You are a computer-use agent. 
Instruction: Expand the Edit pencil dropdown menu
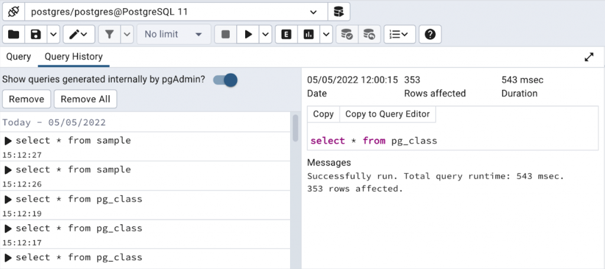(x=79, y=34)
